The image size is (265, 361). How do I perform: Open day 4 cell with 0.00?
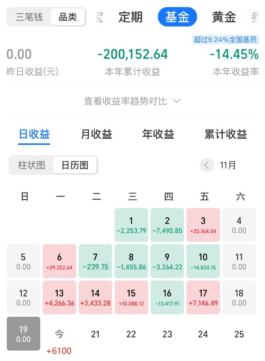(239, 225)
